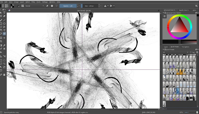This screenshot has width=199, height=114.
Task: Open the blending mode Normal dropdown
Action: click(34, 6)
